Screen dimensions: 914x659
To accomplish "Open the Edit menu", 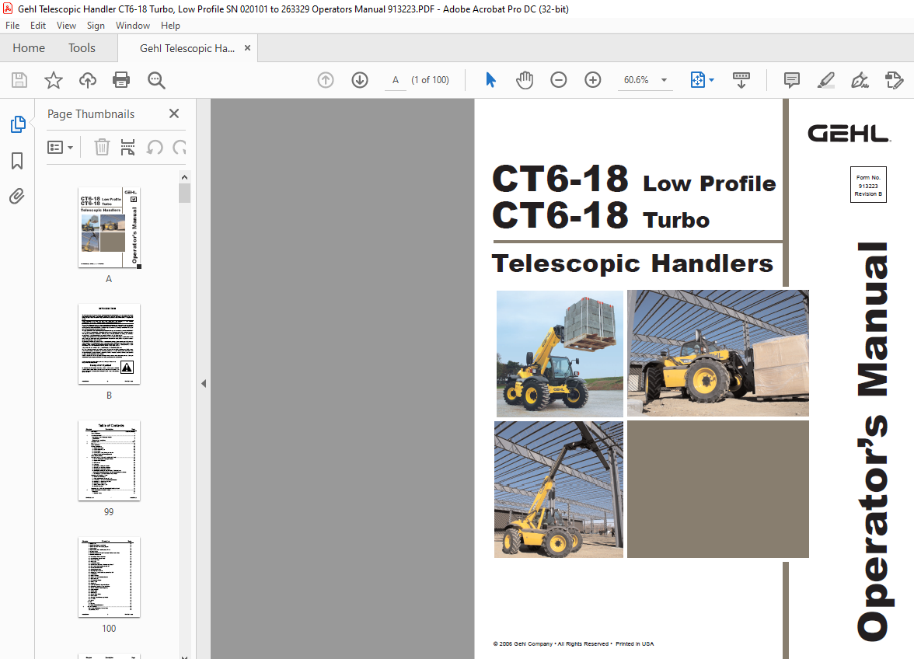I will pos(38,26).
